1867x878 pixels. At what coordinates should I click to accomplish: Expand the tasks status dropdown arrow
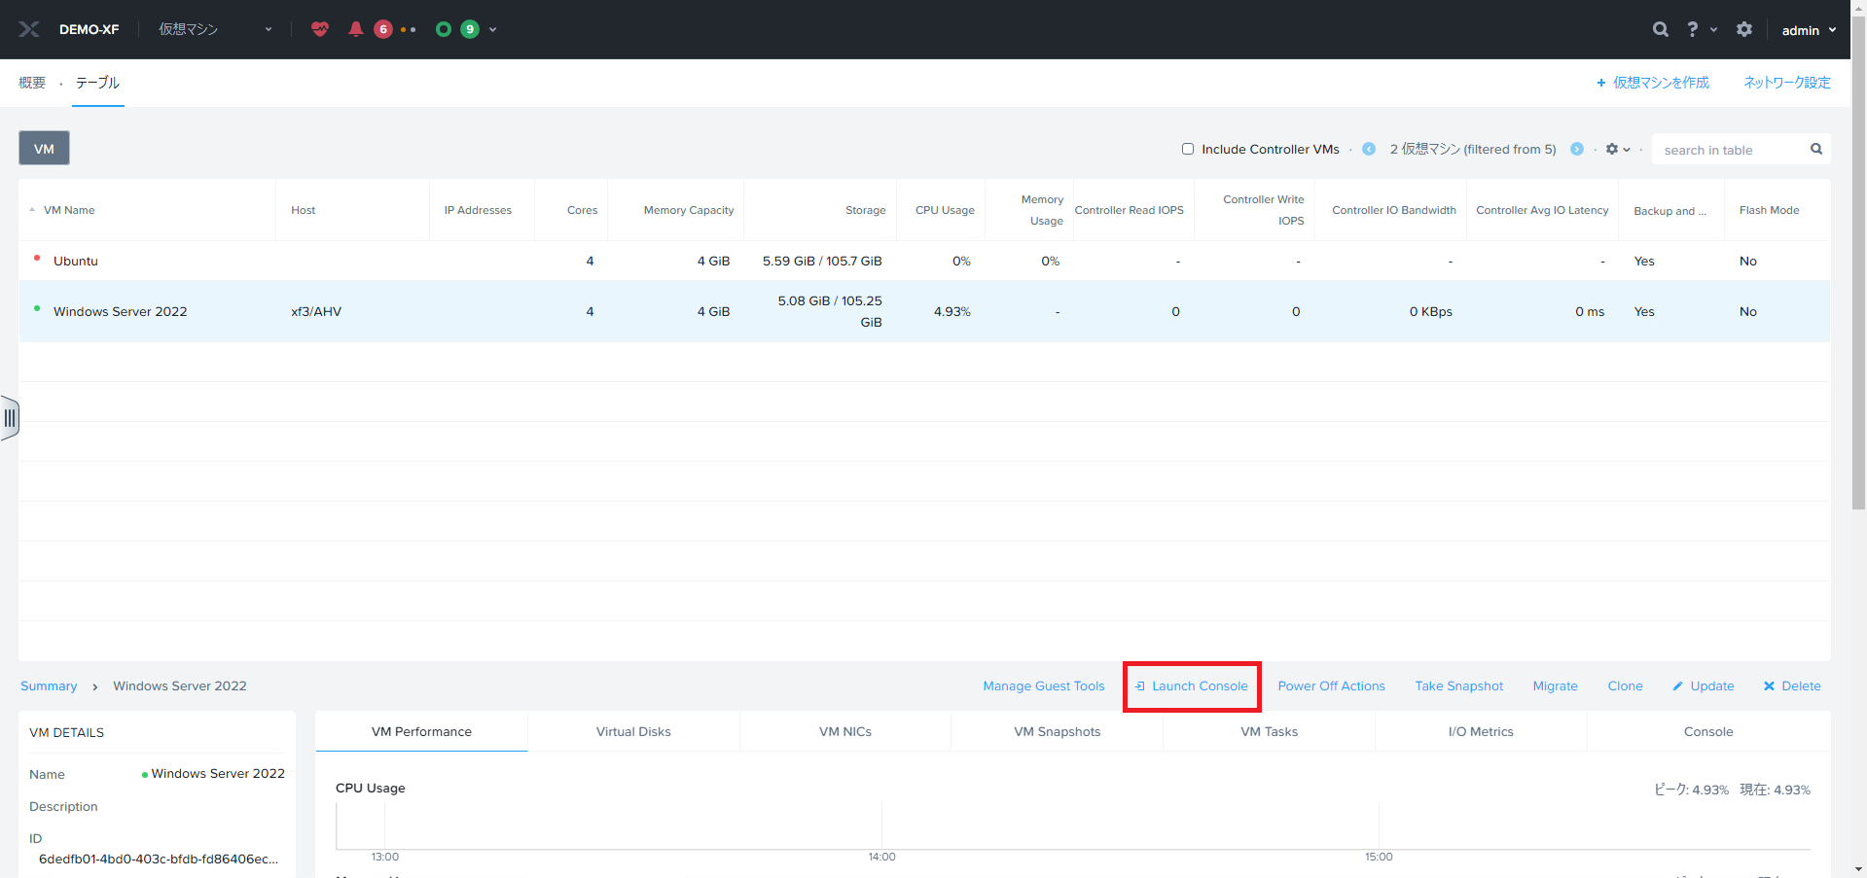point(492,29)
